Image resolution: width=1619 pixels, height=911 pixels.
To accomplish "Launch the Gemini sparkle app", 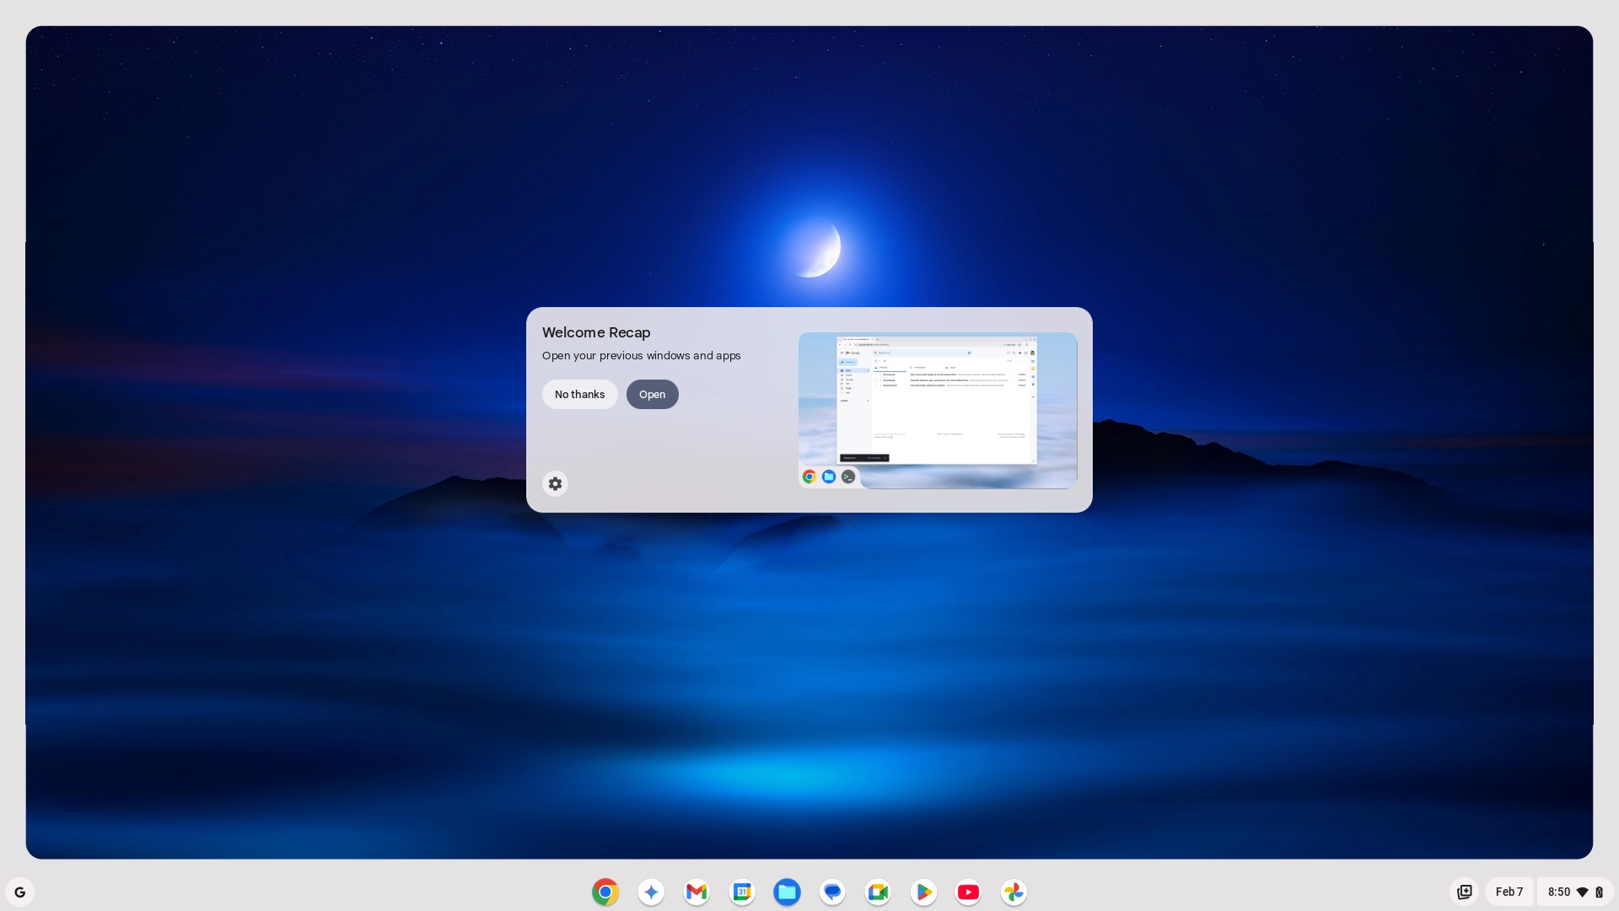I will pyautogui.click(x=650, y=892).
